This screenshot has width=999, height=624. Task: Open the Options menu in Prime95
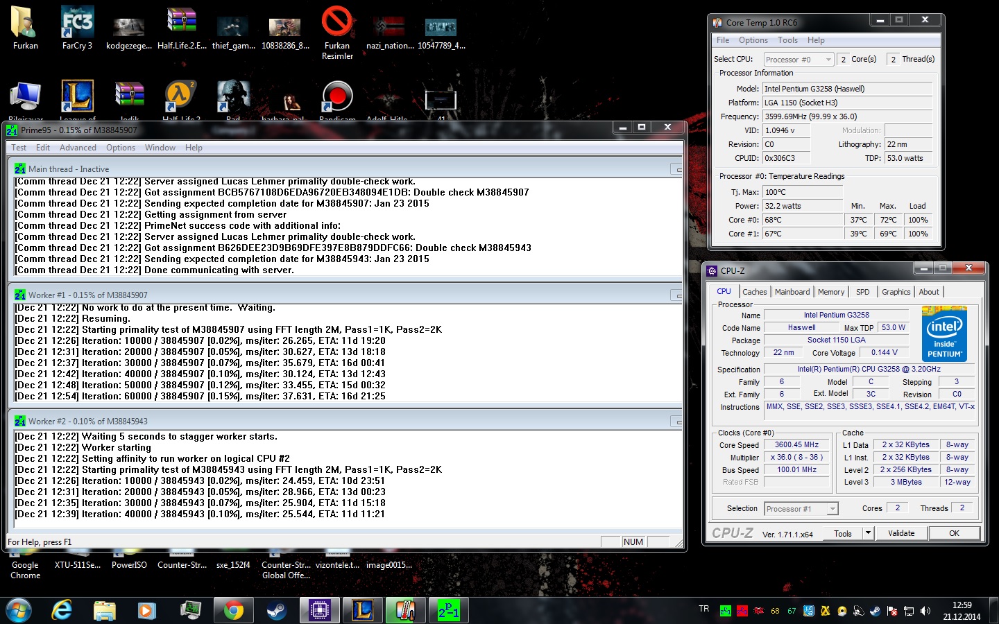pos(121,148)
